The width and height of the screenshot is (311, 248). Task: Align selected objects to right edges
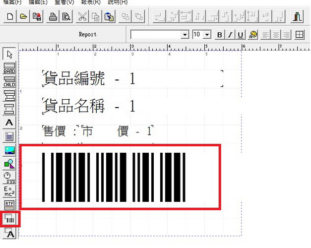212,16
